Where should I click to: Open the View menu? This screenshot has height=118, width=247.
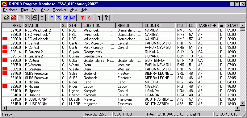(x=73, y=10)
